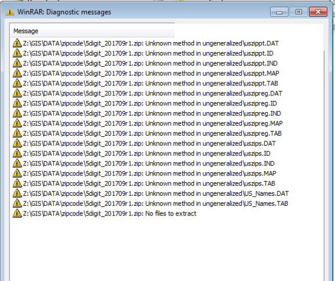Select the uszipreg.ID unknown method message
This screenshot has width=335, height=281.
pyautogui.click(x=150, y=104)
